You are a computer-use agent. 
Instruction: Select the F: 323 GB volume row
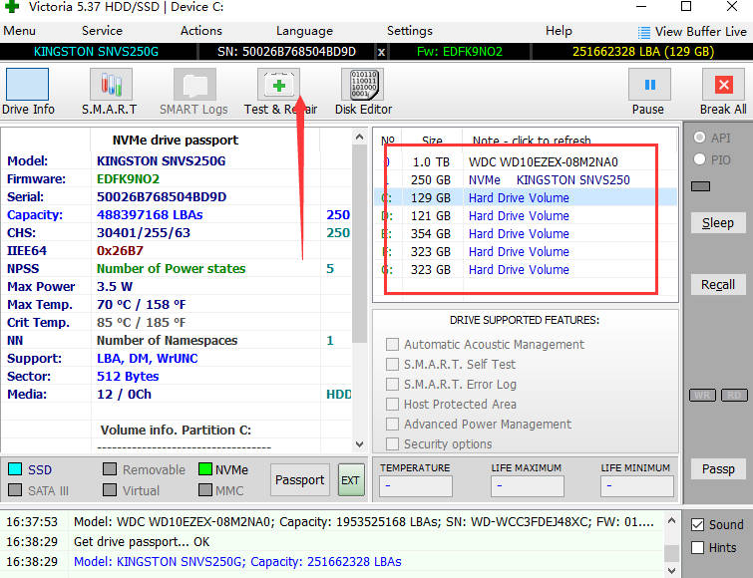tap(526, 251)
